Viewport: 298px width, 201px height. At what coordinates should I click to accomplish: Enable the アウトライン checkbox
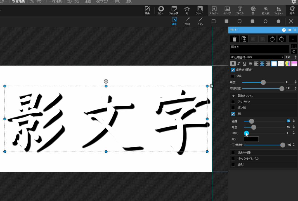coord(233,102)
